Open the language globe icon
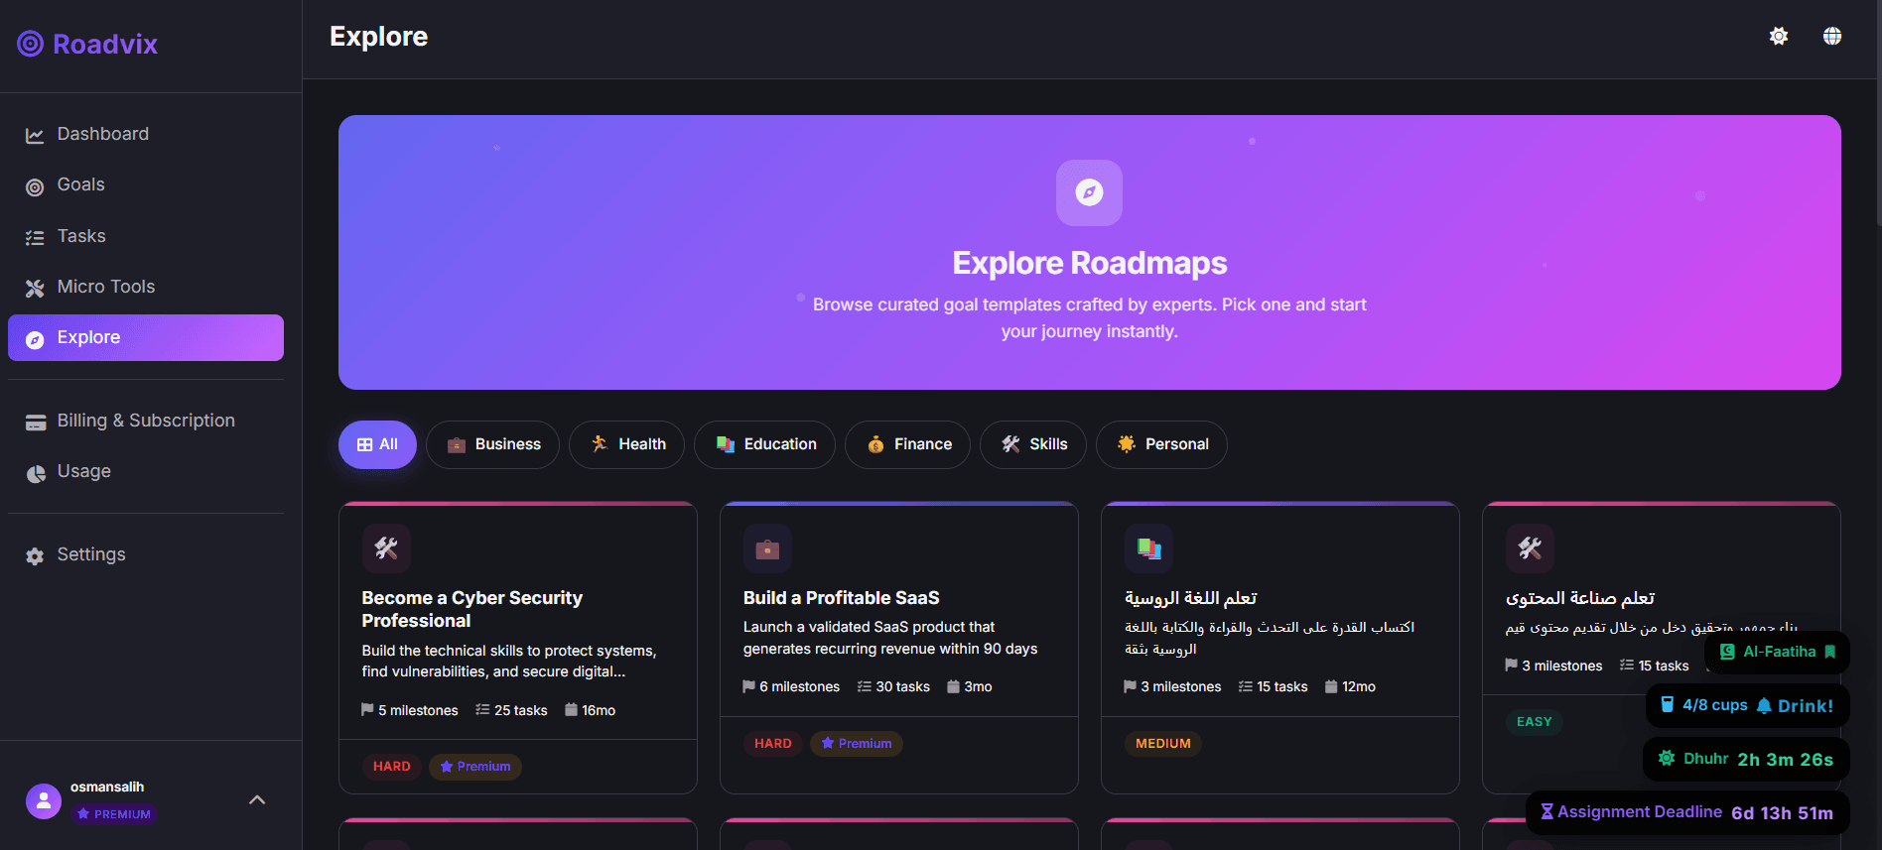This screenshot has width=1882, height=850. point(1832,36)
